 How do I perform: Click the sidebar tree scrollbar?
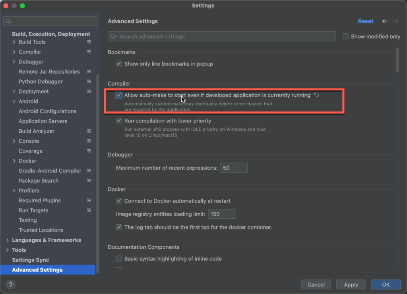point(98,174)
